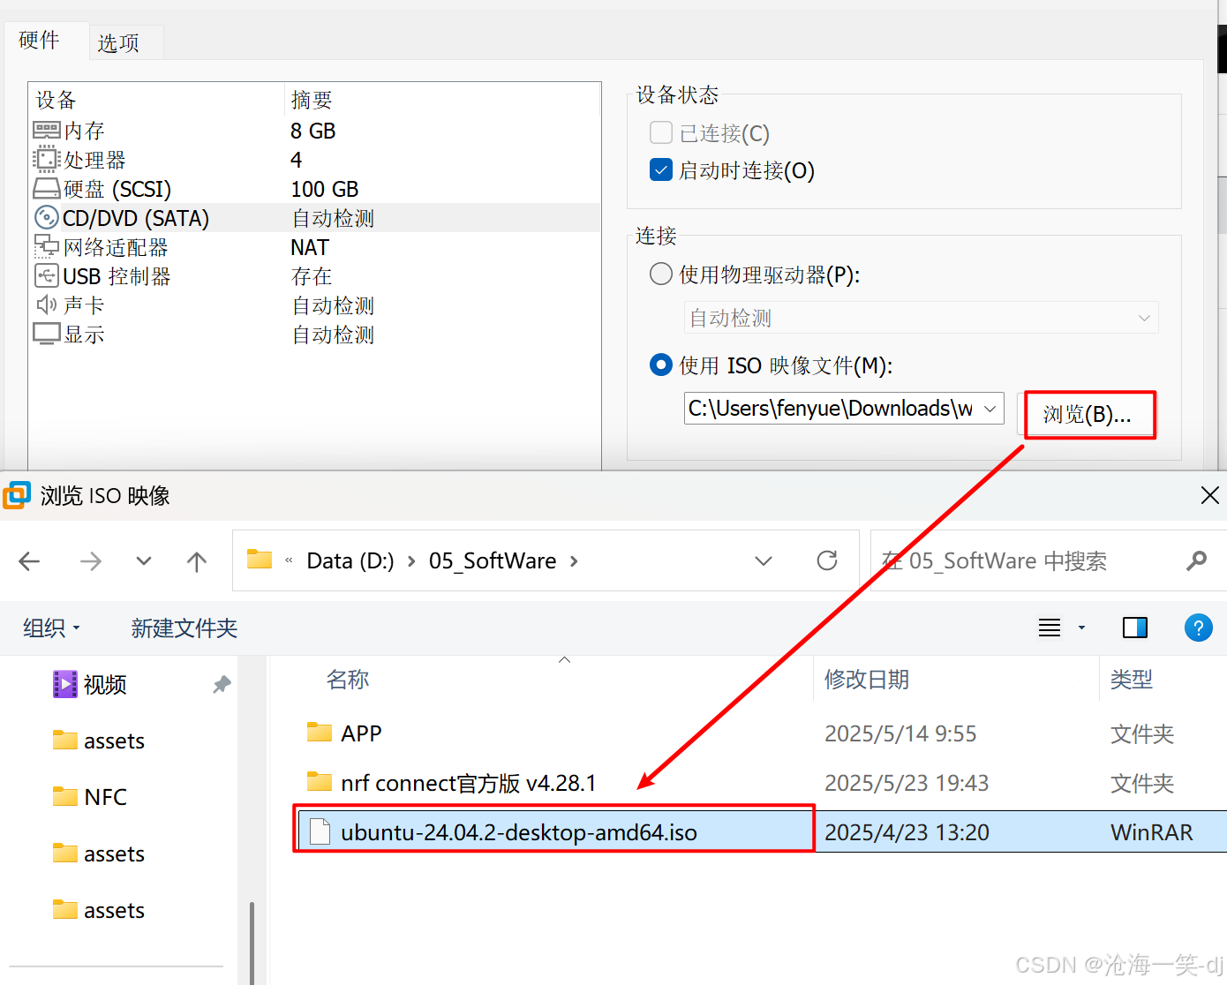Image resolution: width=1227 pixels, height=985 pixels.
Task: Select 使用 ISO 映像文件(M) radio button
Action: (x=661, y=365)
